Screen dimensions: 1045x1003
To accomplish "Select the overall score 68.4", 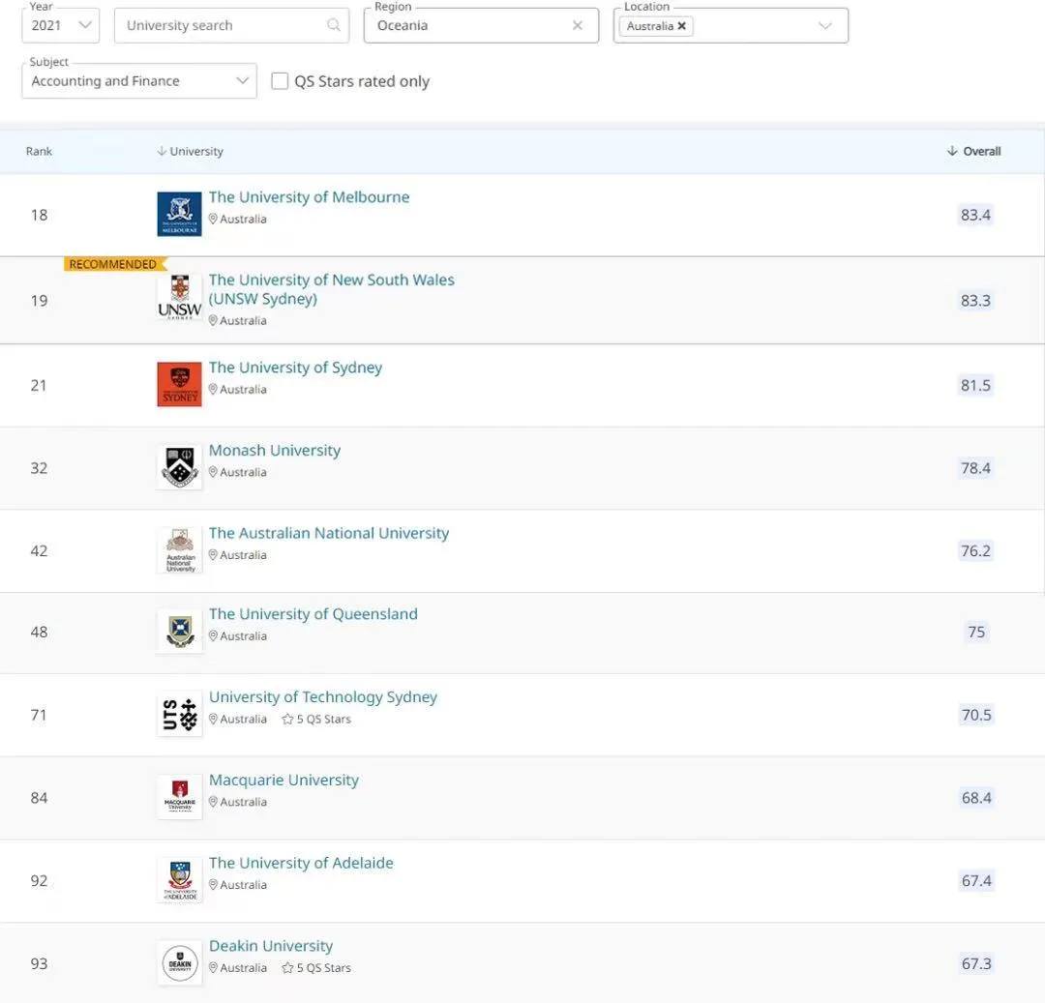I will click(976, 798).
